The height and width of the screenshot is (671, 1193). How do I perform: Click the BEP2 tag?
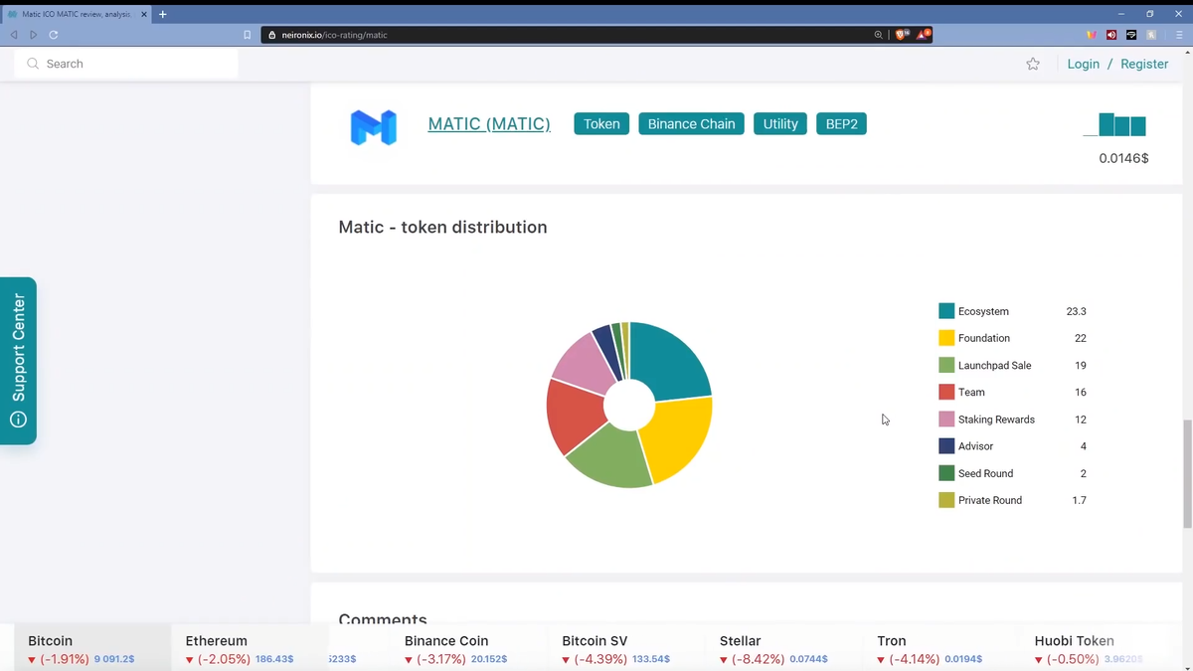pyautogui.click(x=841, y=124)
